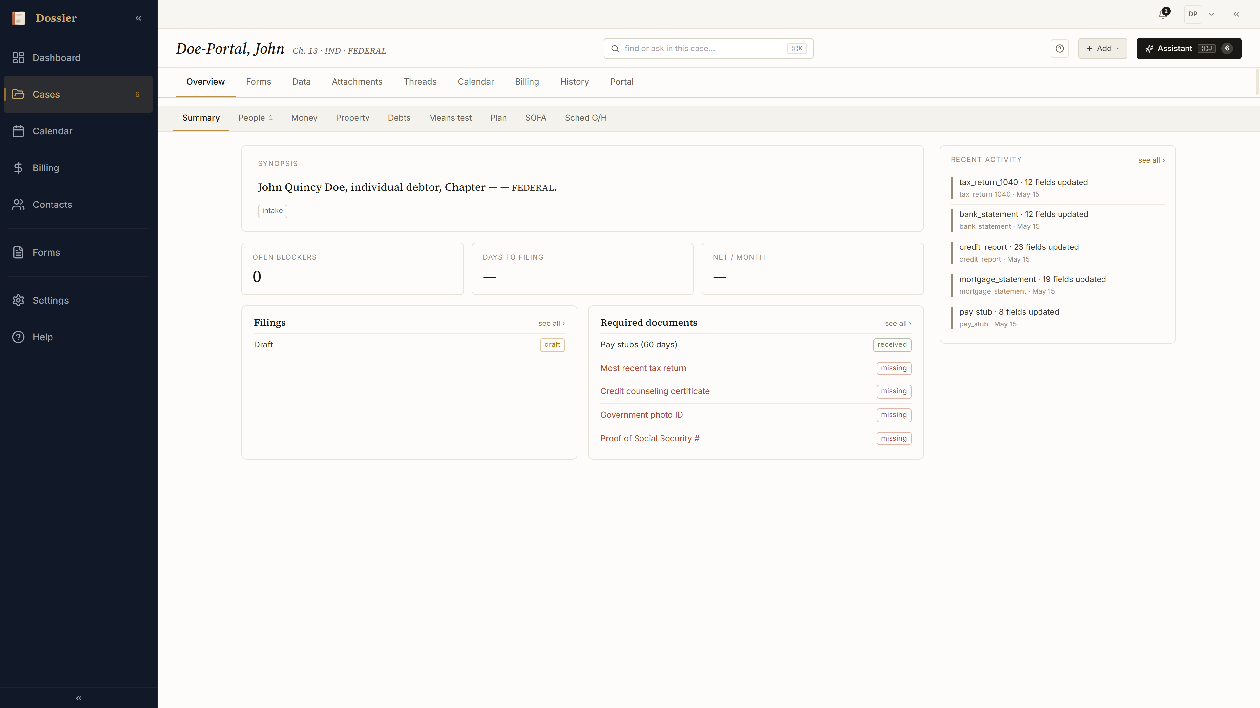
Task: Open Help in the sidebar
Action: [78, 337]
